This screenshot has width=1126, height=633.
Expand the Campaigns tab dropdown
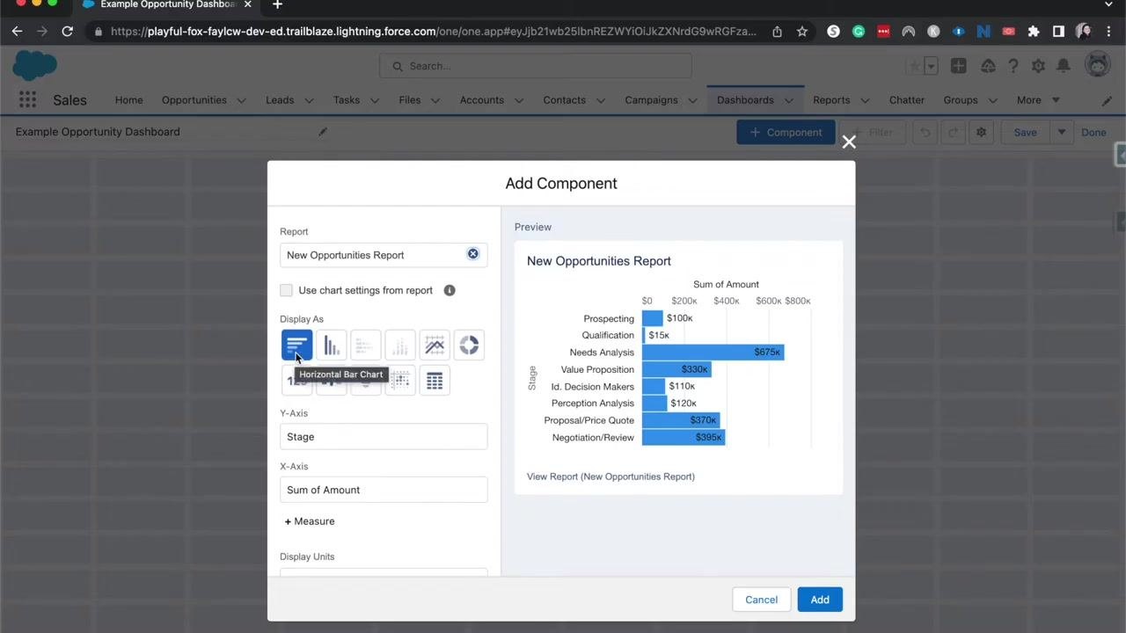[x=692, y=100]
